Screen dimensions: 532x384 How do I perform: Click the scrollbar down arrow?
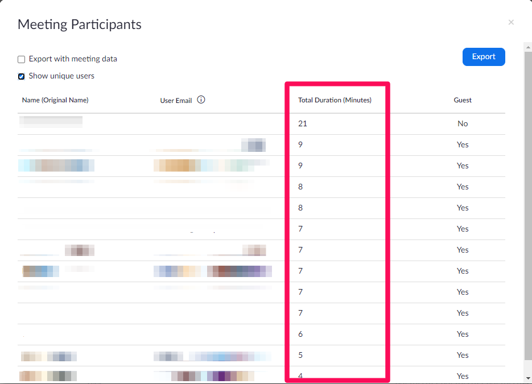click(x=527, y=378)
